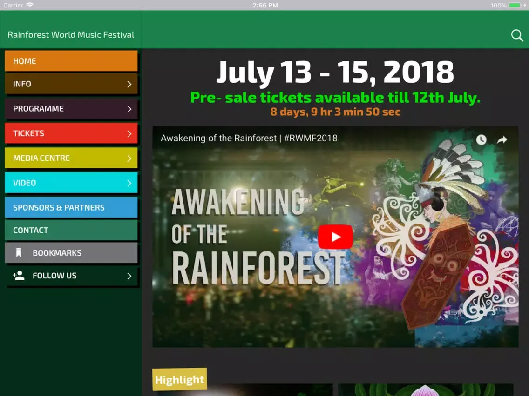Open the MEDIA CENTRE menu item
Screen dimensions: 529x396
click(71, 158)
